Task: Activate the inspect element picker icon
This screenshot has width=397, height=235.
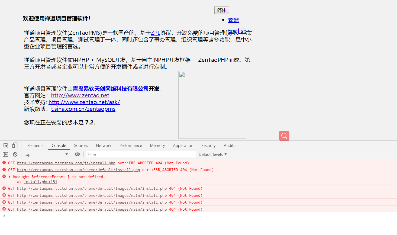Action: click(x=6, y=146)
